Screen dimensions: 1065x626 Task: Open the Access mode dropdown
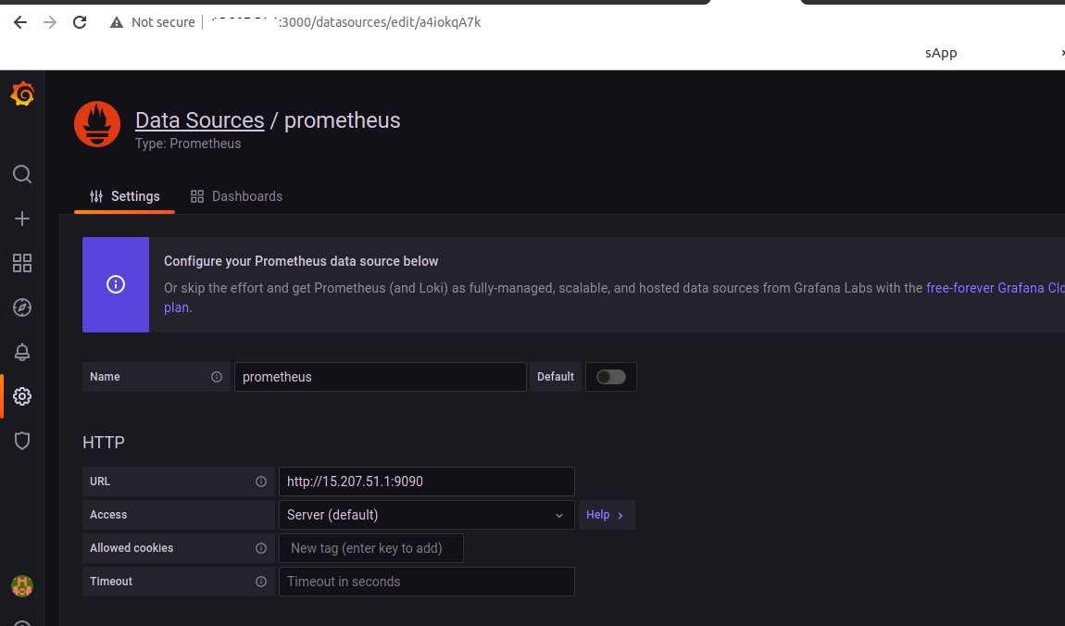(426, 515)
